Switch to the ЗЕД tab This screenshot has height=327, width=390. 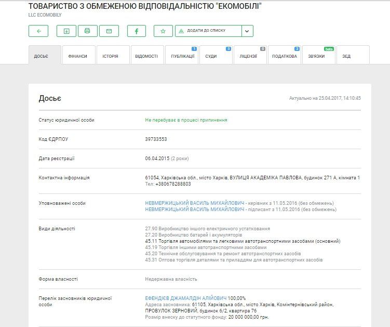[x=353, y=55]
